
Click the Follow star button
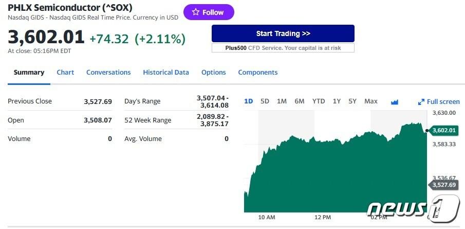pyautogui.click(x=208, y=12)
